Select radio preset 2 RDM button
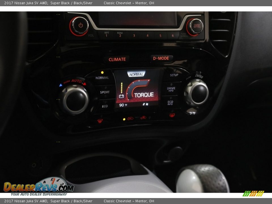The width and height of the screenshot is (272, 204). [120, 34]
